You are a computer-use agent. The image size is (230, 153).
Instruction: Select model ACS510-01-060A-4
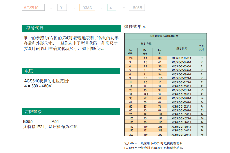coord(181,102)
